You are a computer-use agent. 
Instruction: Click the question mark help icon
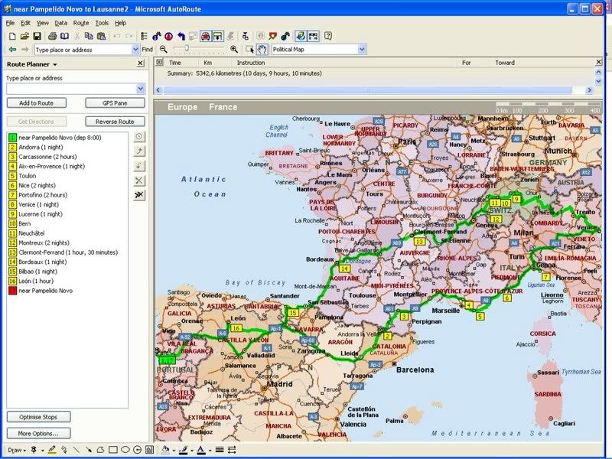(x=328, y=36)
